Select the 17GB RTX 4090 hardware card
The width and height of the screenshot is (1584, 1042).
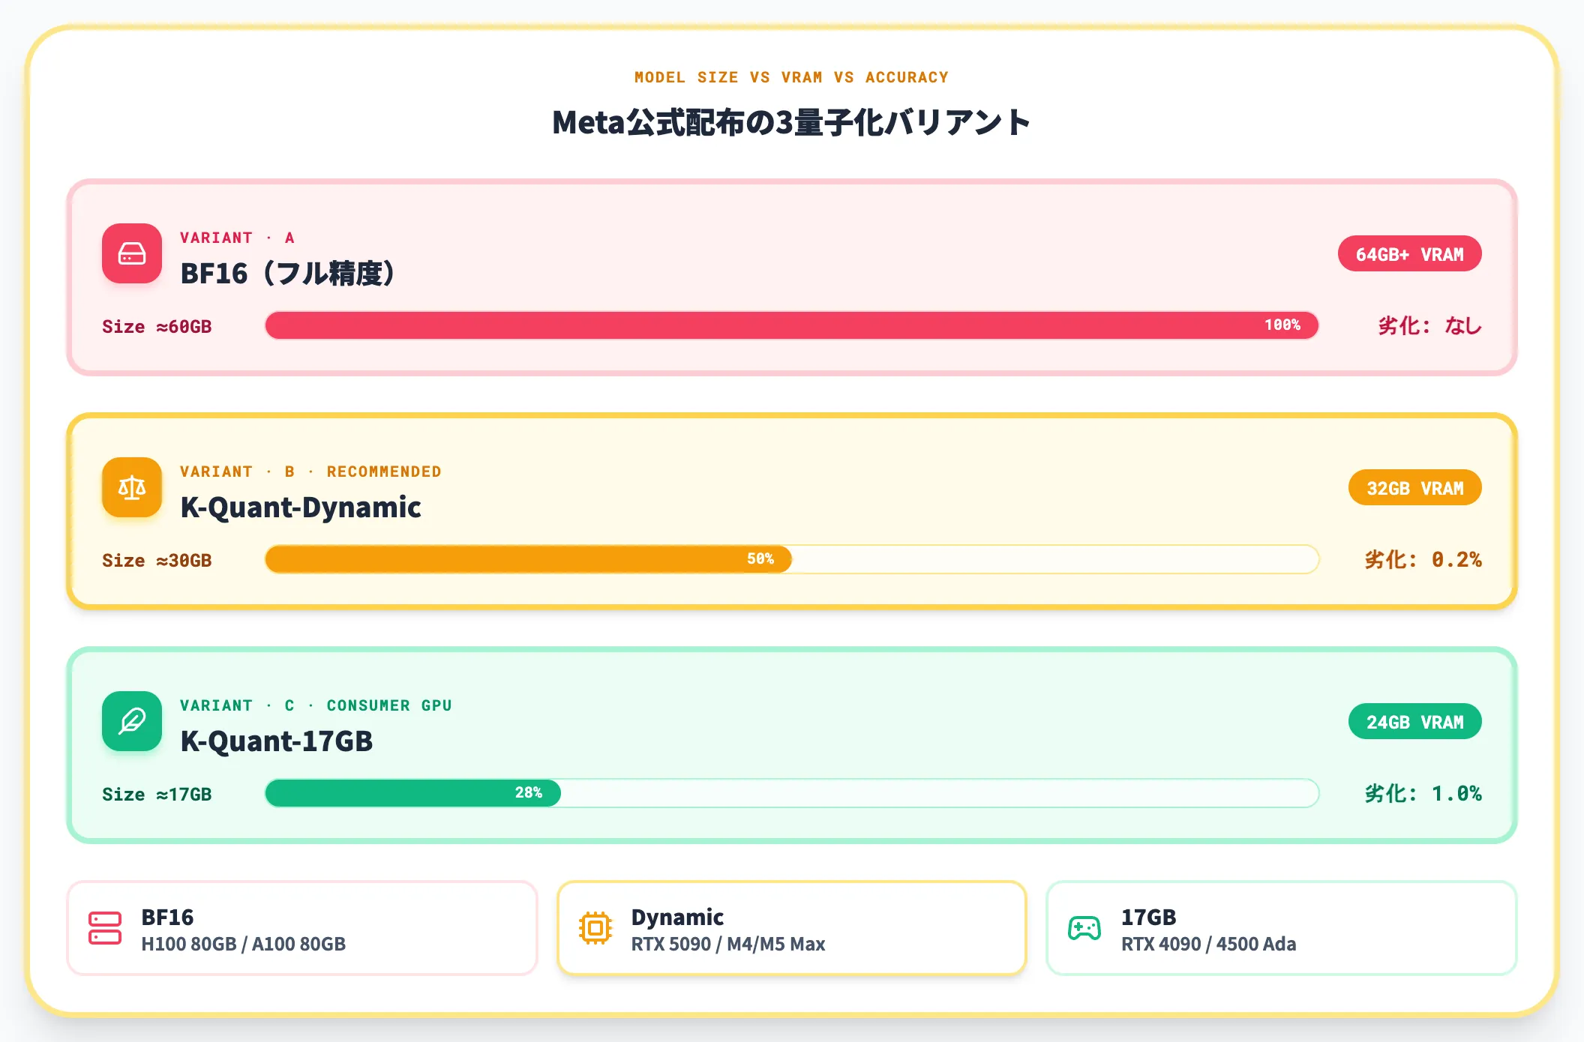pos(1282,928)
